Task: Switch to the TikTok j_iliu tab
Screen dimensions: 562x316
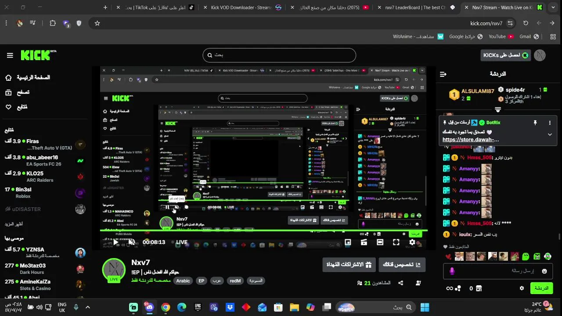Action: point(155,7)
